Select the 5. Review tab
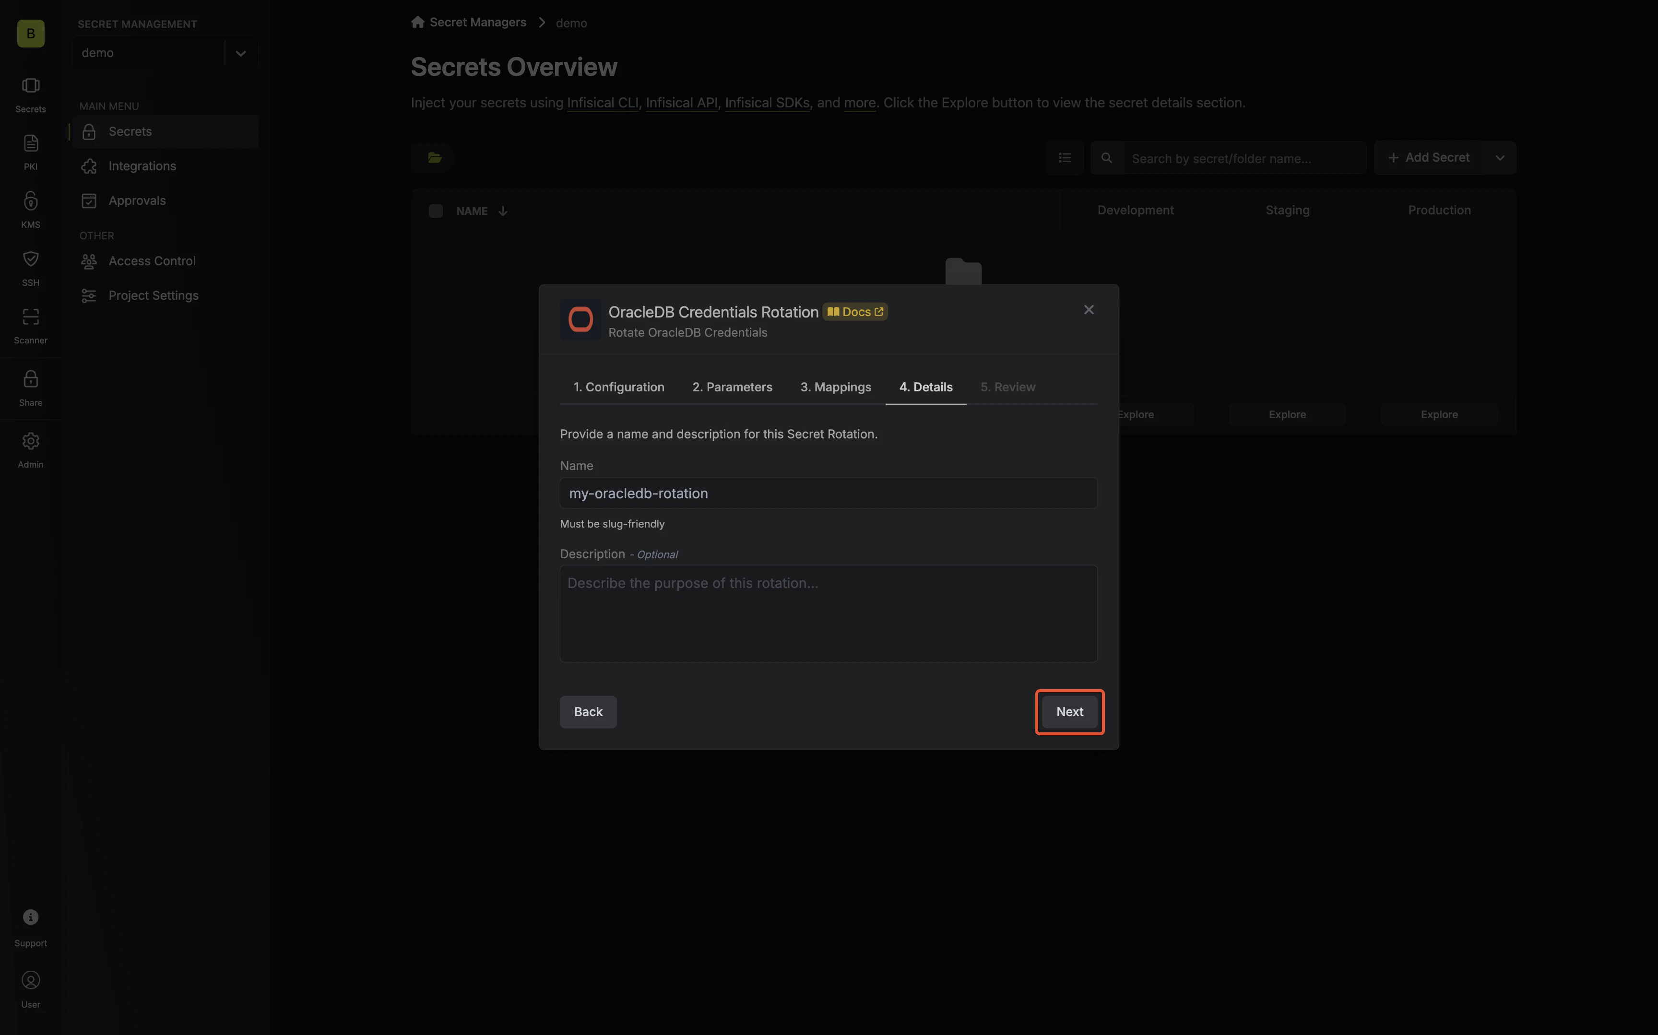The image size is (1658, 1035). click(x=1007, y=388)
